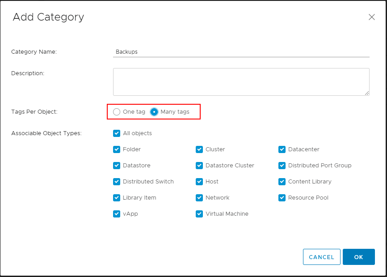Uncheck the Cluster checkbox

pos(199,149)
